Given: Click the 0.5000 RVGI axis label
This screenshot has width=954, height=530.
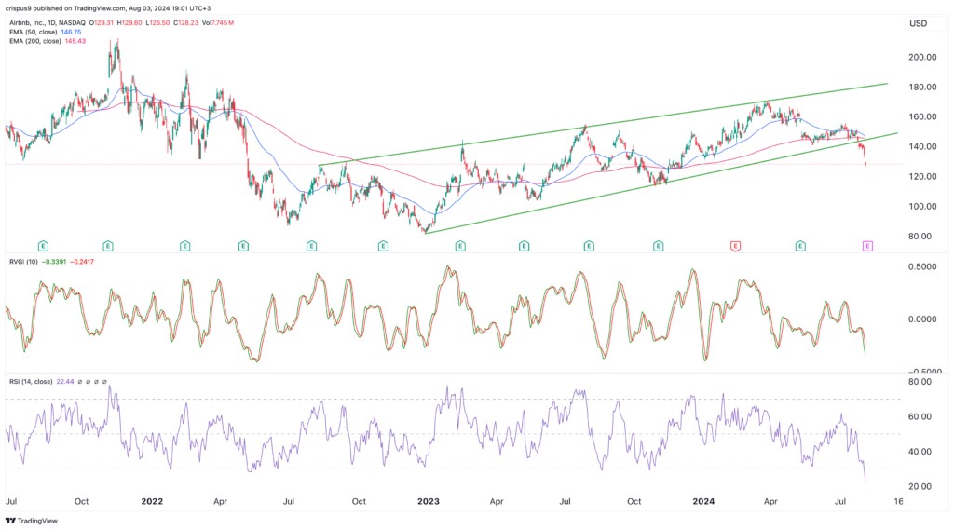Looking at the screenshot, I should (922, 267).
